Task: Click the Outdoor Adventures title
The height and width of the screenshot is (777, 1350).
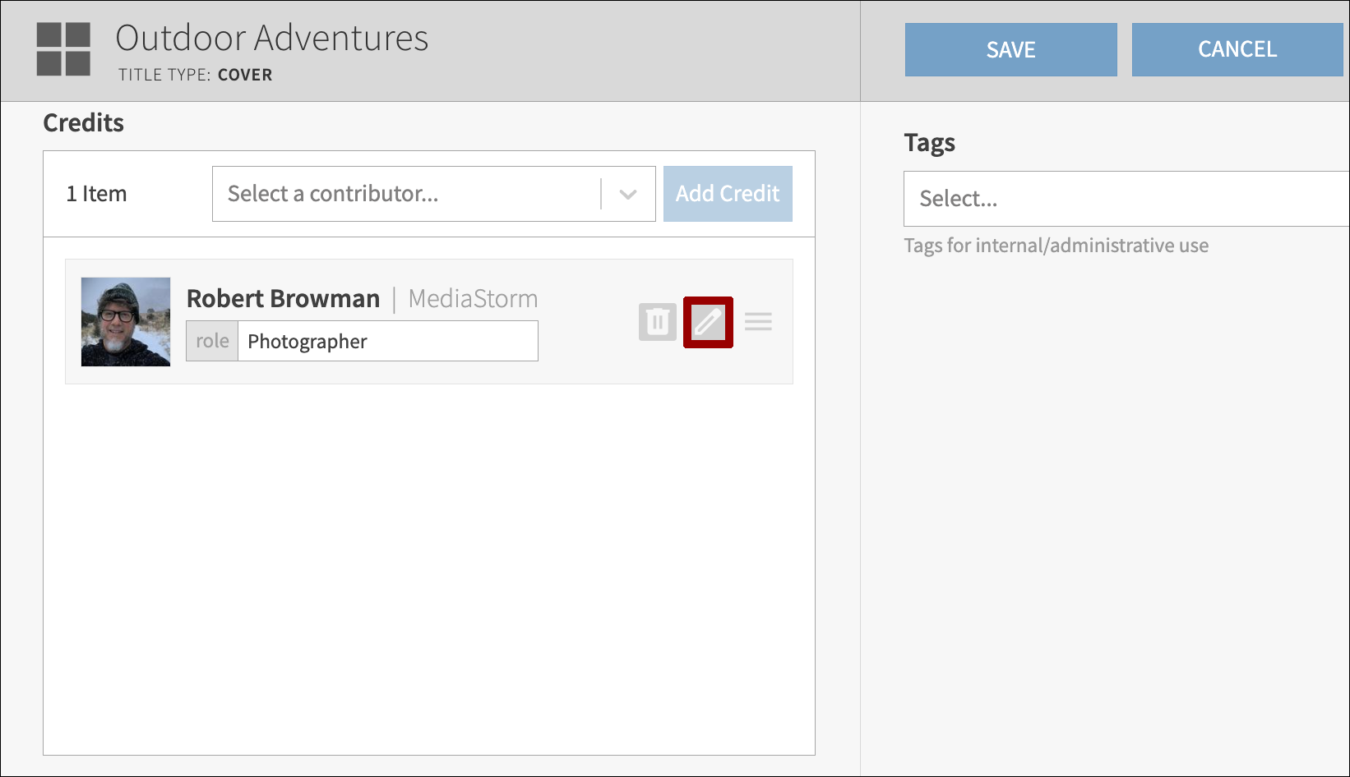Action: [x=273, y=38]
